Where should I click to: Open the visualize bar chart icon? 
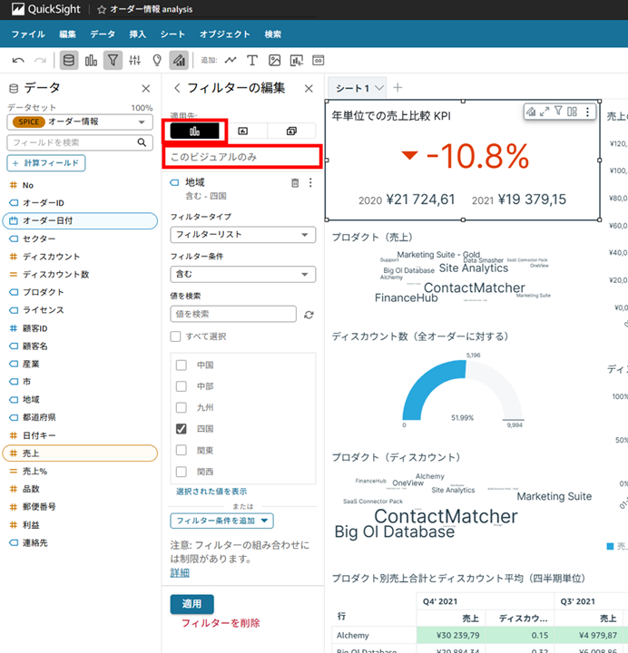point(91,61)
